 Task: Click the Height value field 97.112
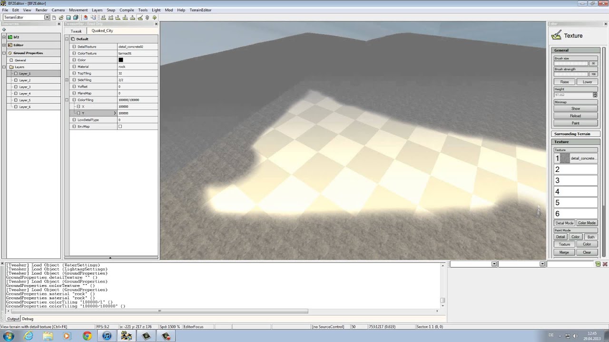(573, 95)
